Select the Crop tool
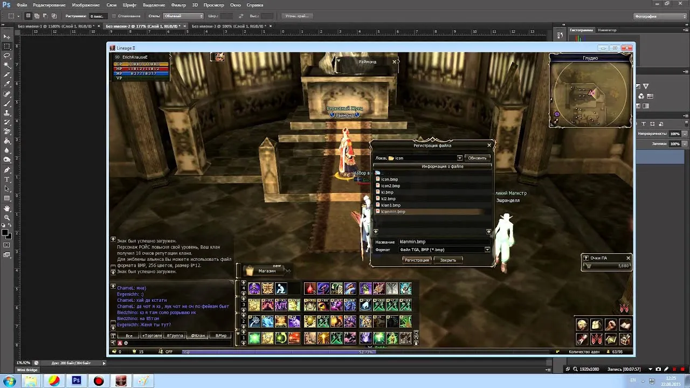This screenshot has width=690, height=388. (7, 74)
